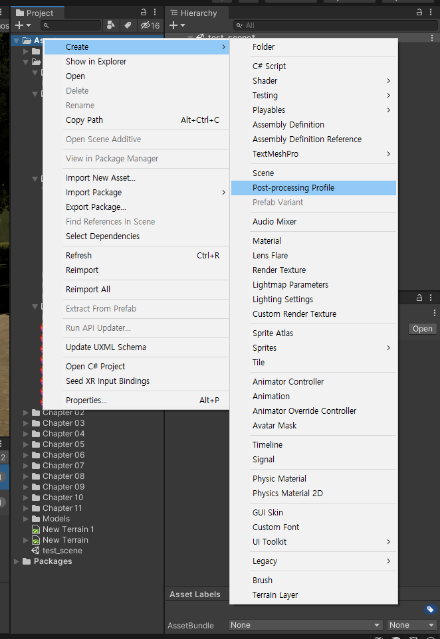Select C# Script menu item
Screen dimensions: 440x639
(314, 66)
